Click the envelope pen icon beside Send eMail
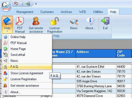Image resolution: width=132 pixels, height=98 pixels. click(x=5, y=55)
